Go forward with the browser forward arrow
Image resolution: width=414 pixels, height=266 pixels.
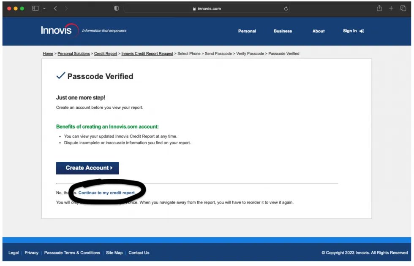66,8
